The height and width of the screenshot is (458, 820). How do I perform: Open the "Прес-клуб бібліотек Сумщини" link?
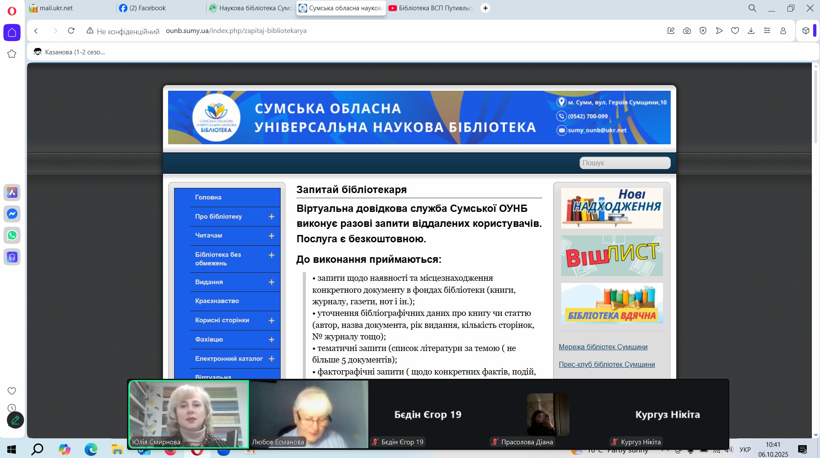point(607,364)
